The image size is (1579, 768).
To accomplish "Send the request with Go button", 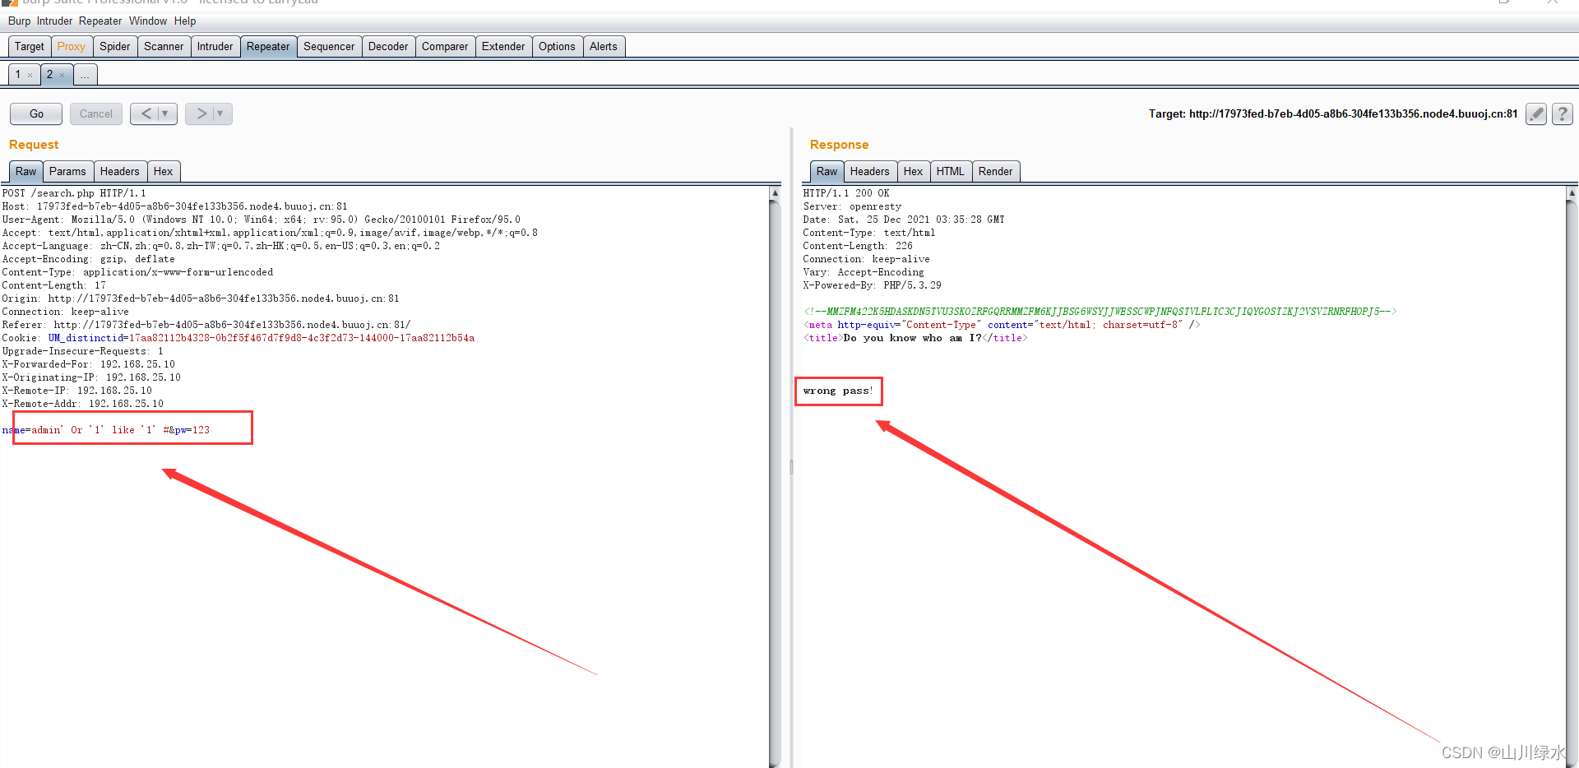I will pyautogui.click(x=36, y=113).
